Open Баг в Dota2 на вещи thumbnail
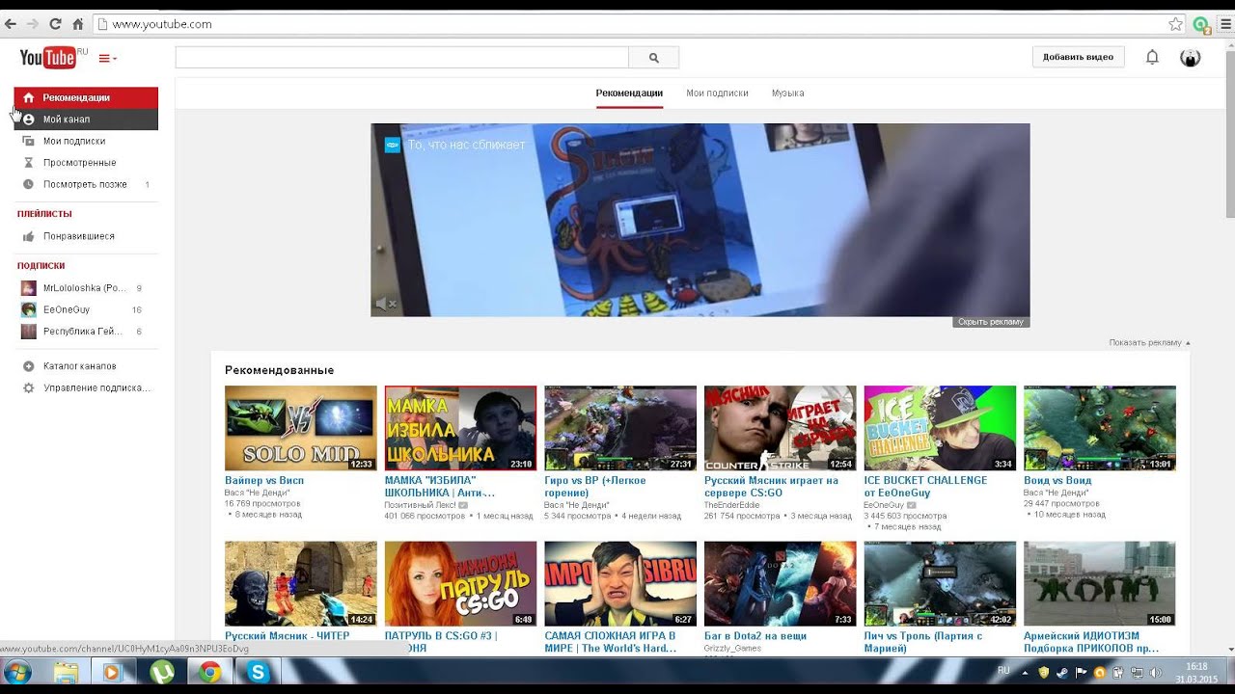The image size is (1235, 694). [x=780, y=584]
